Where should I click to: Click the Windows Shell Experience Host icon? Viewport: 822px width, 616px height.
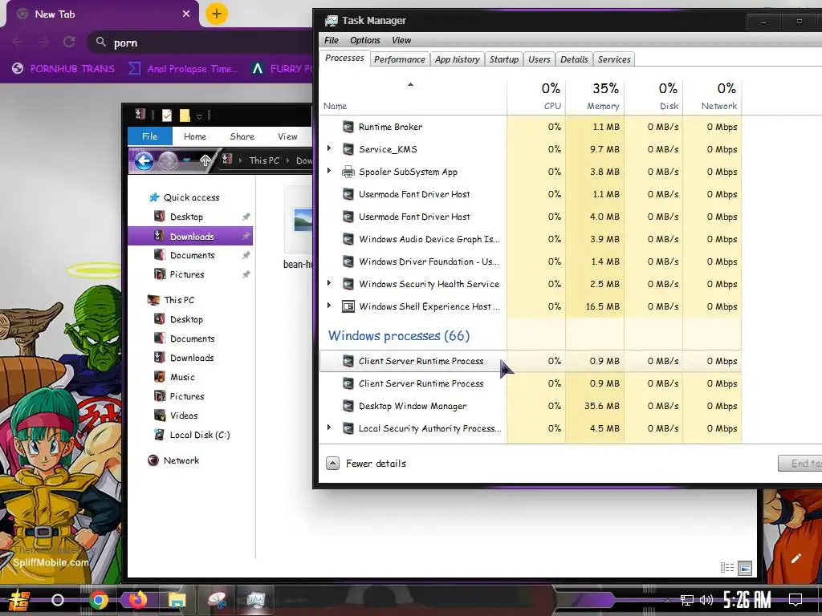(x=348, y=306)
